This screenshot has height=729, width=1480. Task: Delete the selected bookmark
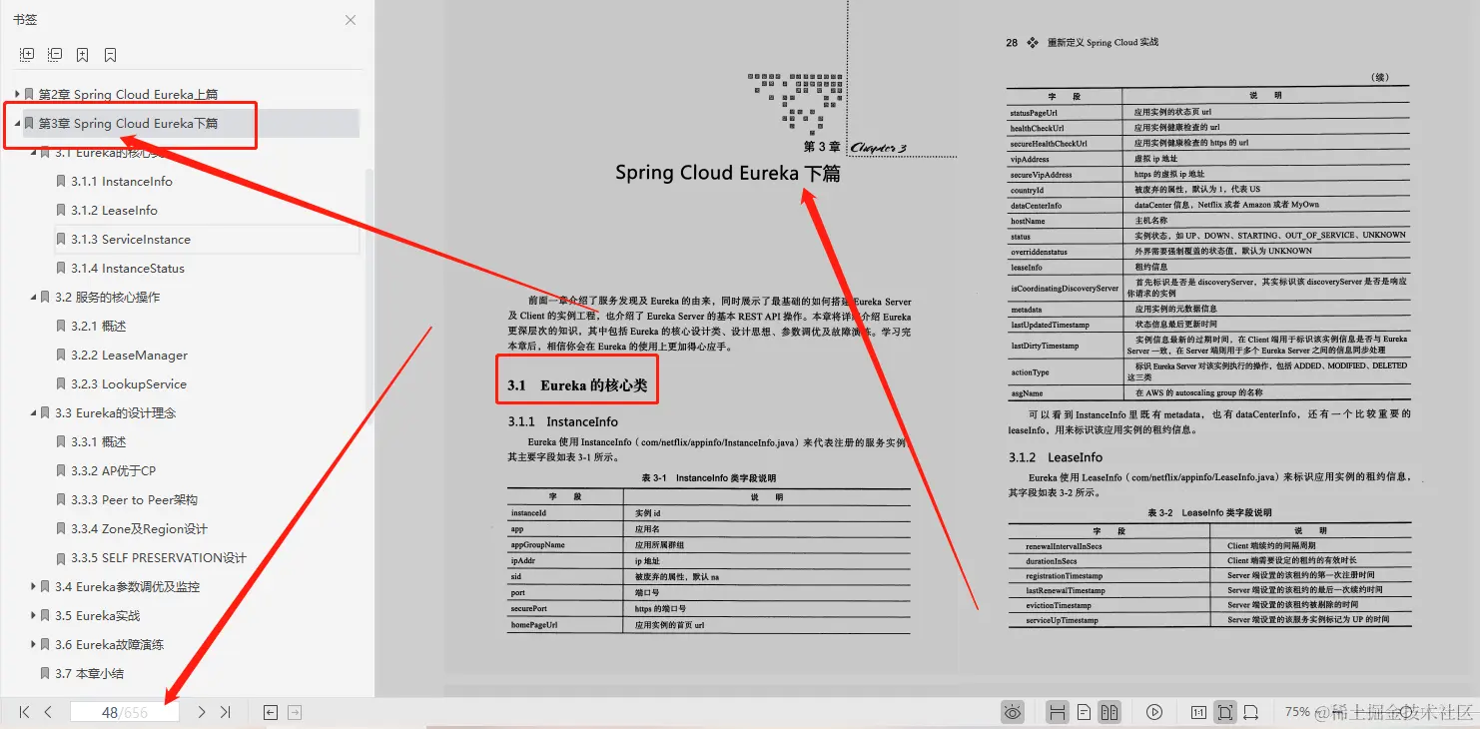[x=110, y=54]
